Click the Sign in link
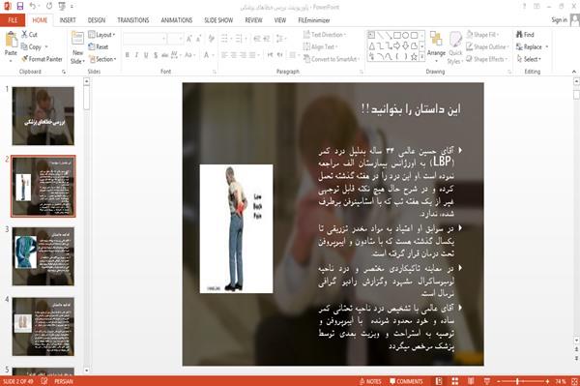Viewport: 580px width, 386px height. (559, 20)
